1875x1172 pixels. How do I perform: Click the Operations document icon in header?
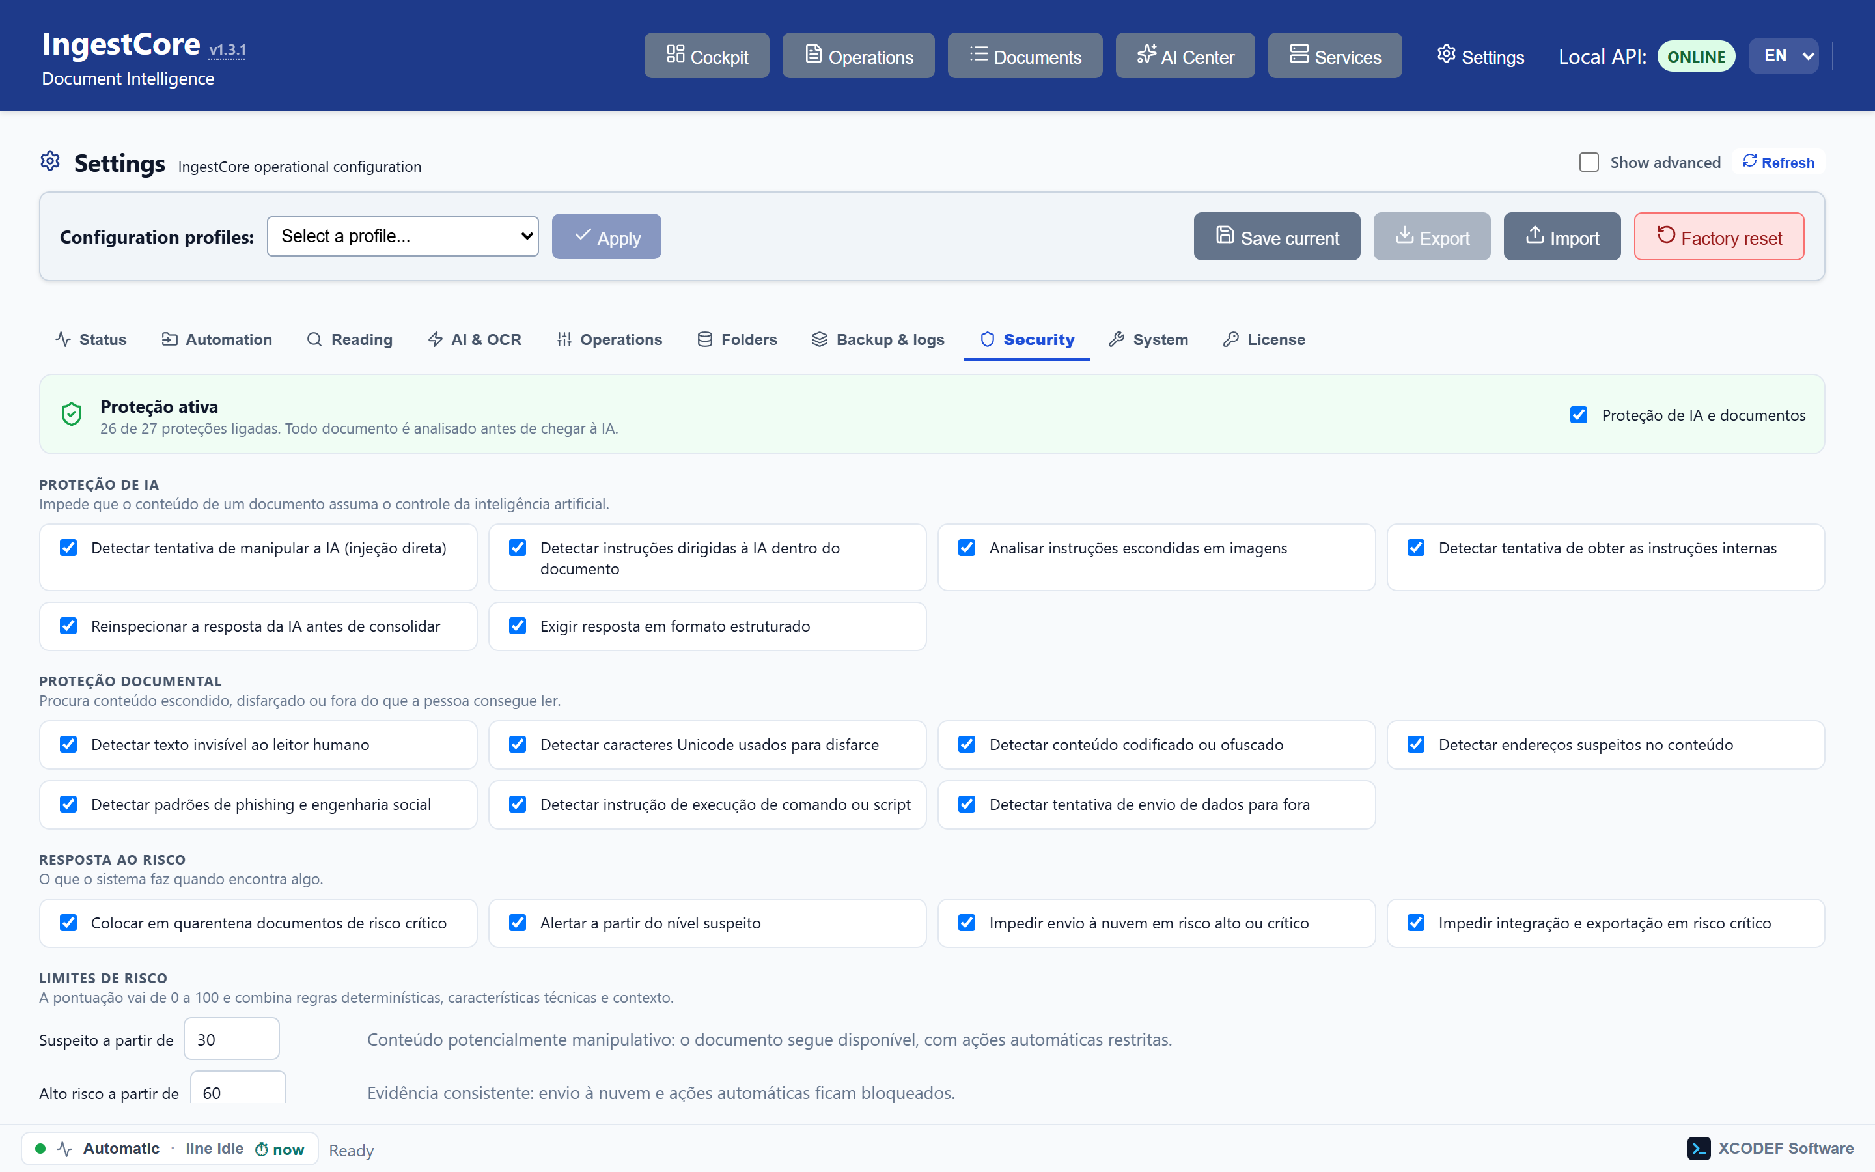click(x=812, y=54)
